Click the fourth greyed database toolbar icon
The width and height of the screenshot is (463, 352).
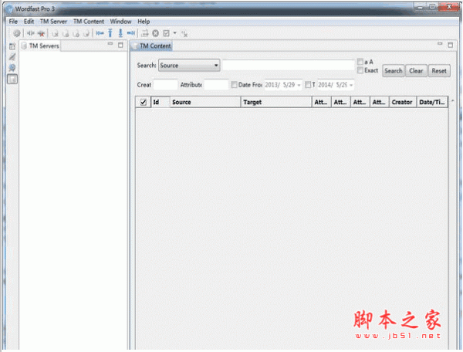(x=86, y=34)
